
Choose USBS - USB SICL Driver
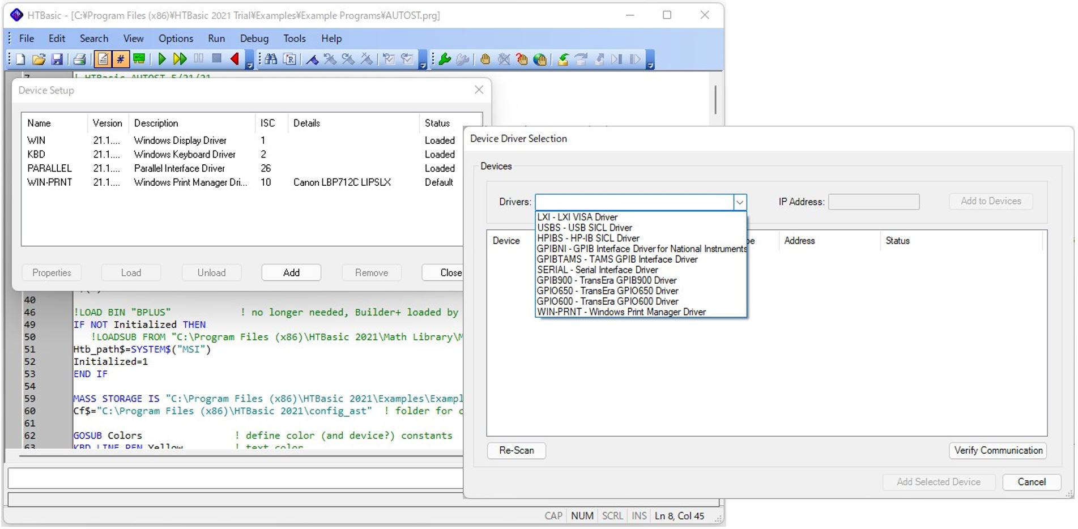641,228
